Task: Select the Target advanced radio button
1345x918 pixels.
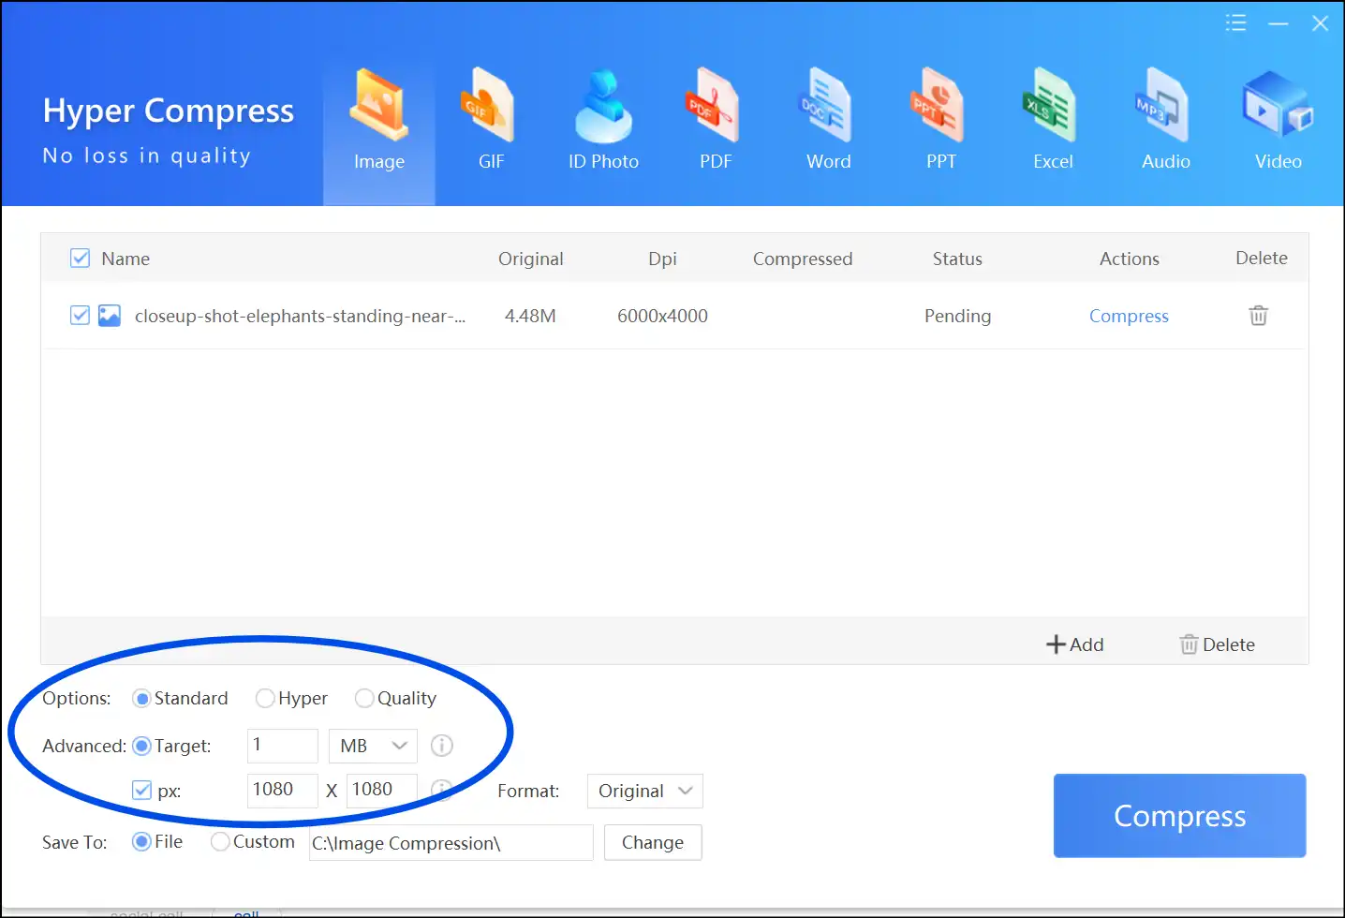Action: (171, 746)
